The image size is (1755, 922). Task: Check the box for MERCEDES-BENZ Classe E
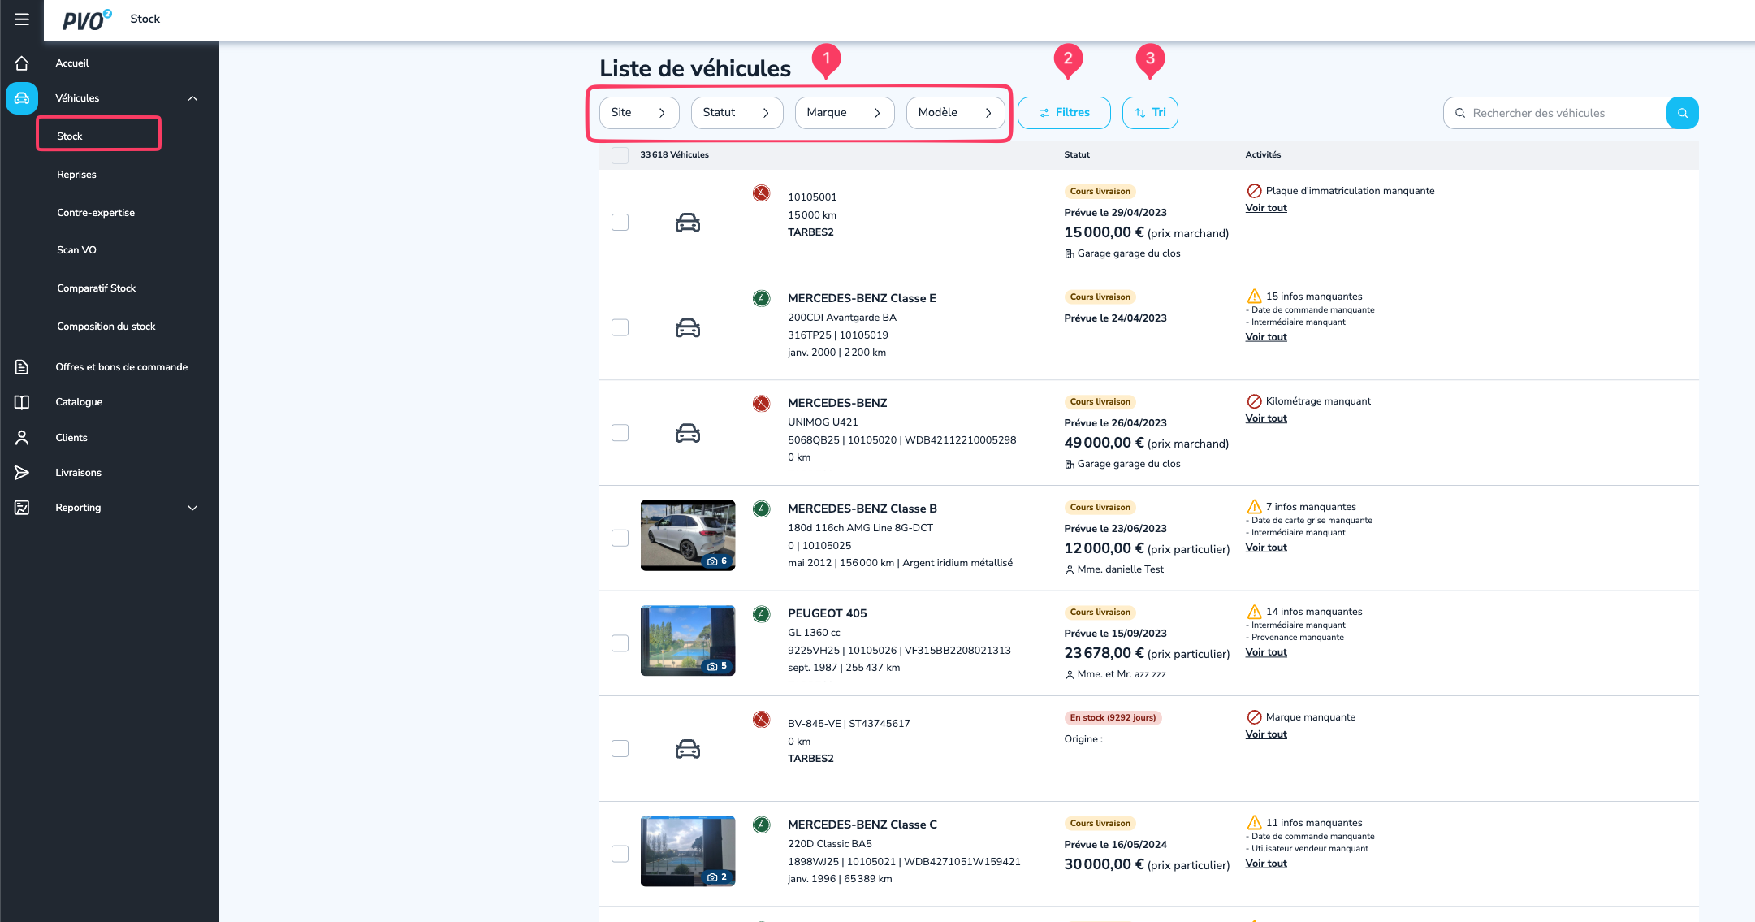pos(620,327)
